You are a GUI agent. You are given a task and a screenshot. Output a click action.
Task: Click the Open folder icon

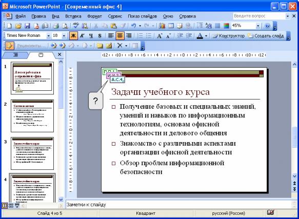[18, 26]
